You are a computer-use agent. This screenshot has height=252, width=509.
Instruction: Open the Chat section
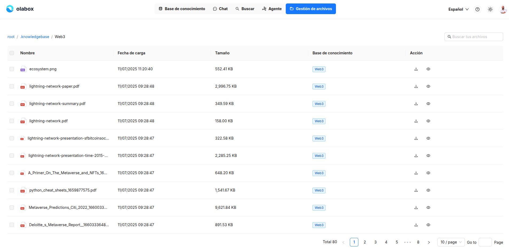tap(220, 9)
